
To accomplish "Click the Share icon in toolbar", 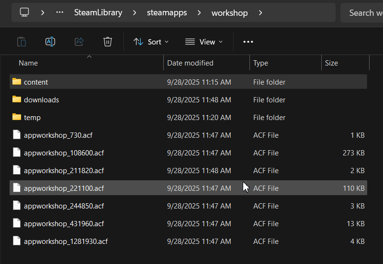I will (x=79, y=42).
